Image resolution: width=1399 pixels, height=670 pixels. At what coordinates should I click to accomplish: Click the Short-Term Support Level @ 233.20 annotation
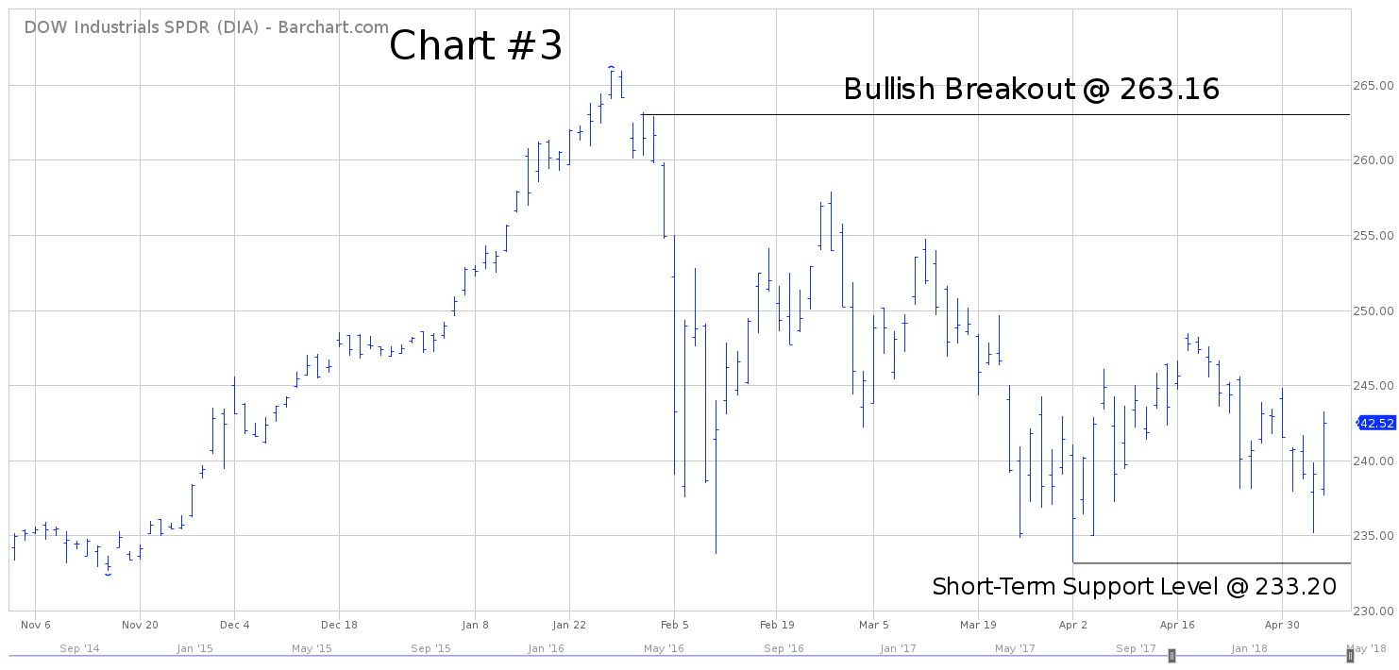(1134, 587)
